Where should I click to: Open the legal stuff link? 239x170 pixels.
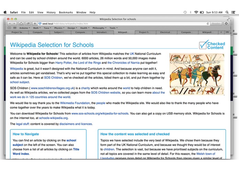point(22,124)
